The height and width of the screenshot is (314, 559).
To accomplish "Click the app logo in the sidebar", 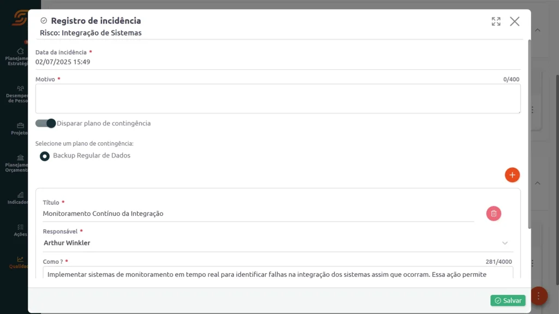I will pos(20,18).
